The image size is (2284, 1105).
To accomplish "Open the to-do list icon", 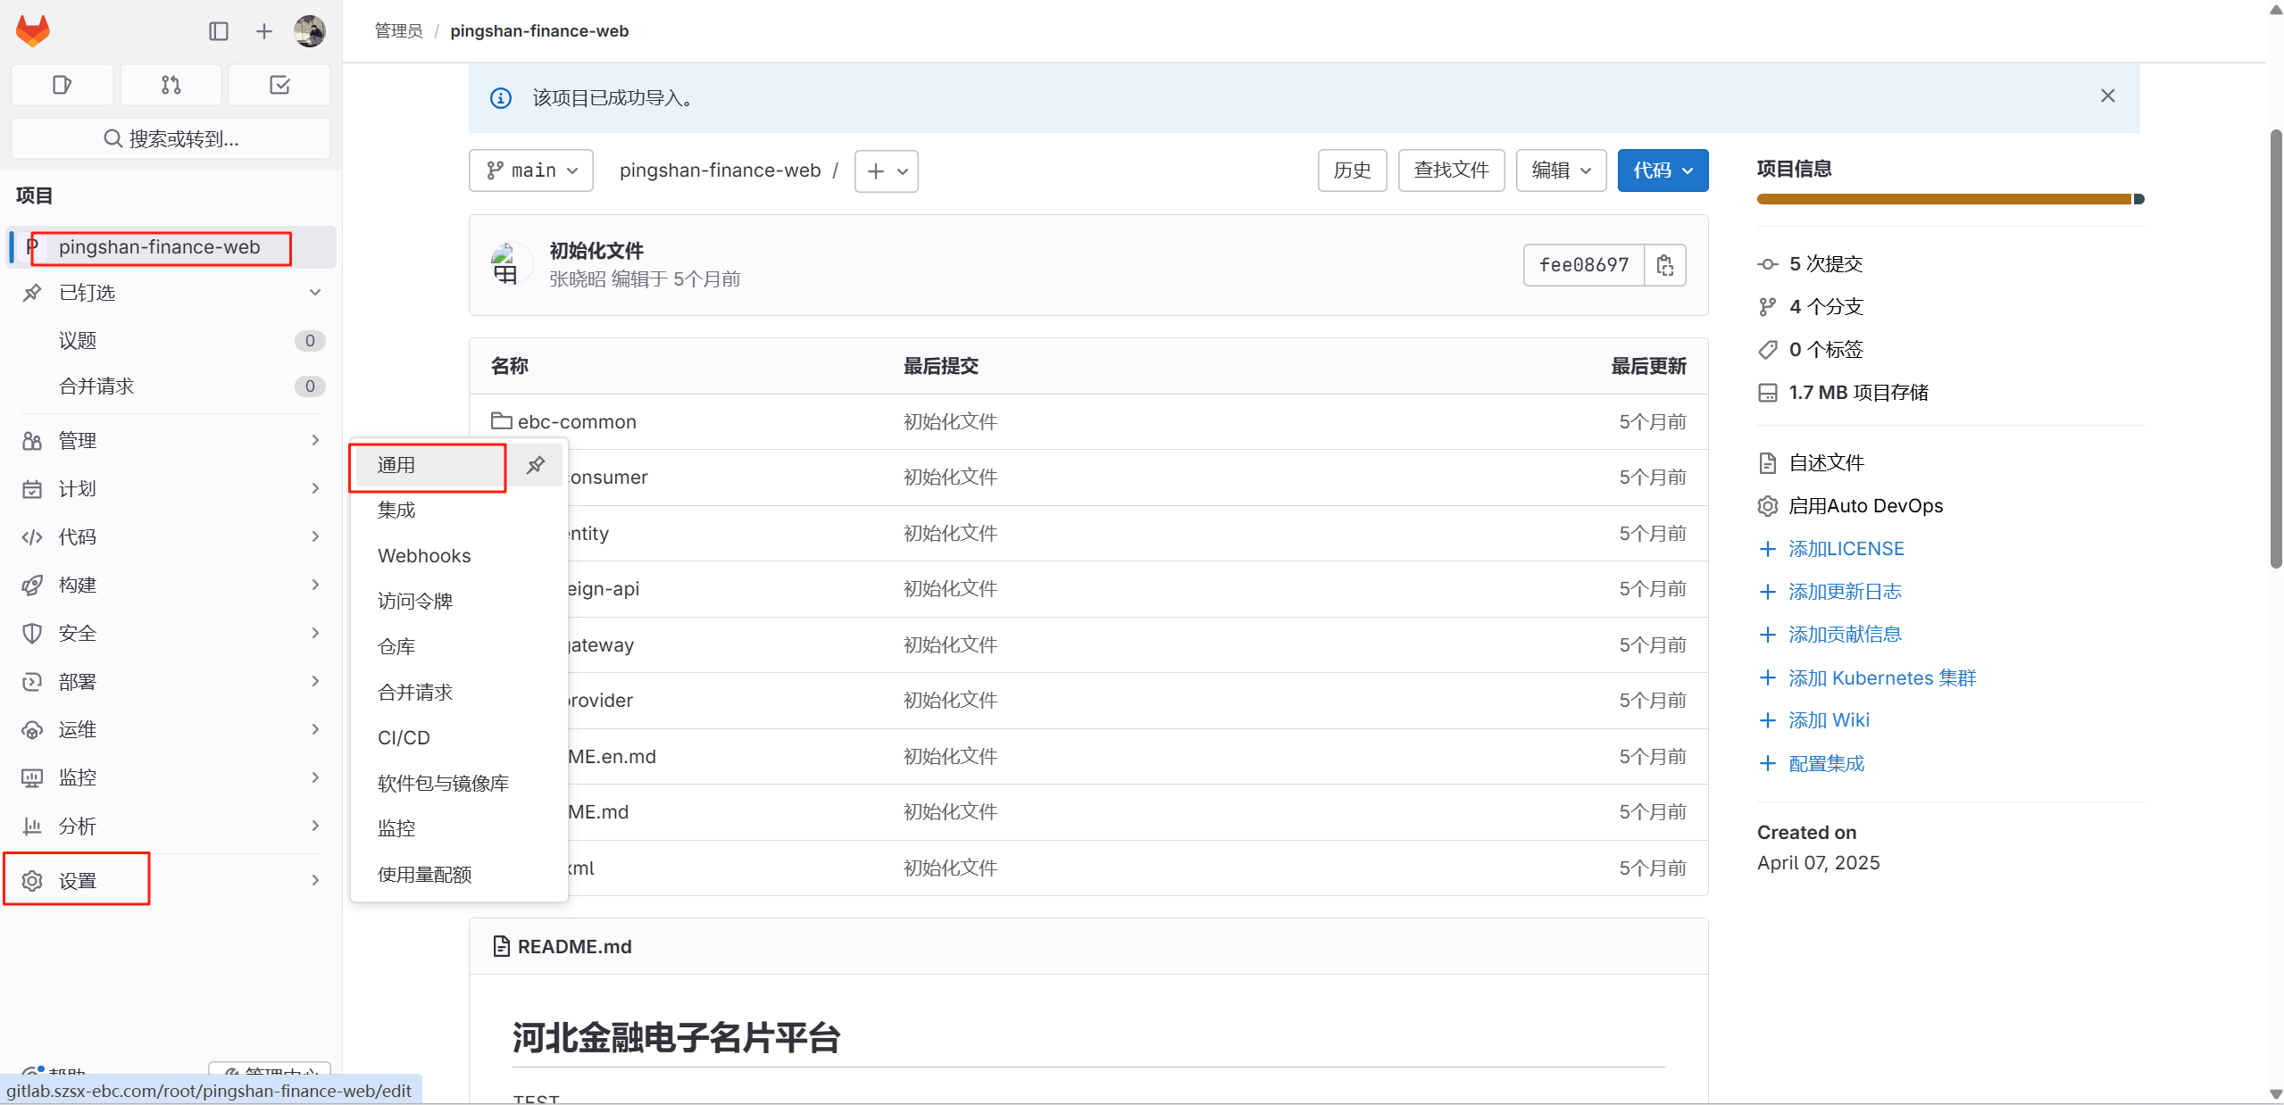I will 279,85.
